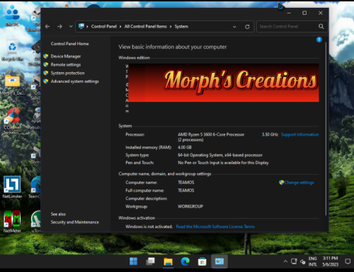Click the search magnifier icon
This screenshot has height=272, width=354.
[321, 26]
